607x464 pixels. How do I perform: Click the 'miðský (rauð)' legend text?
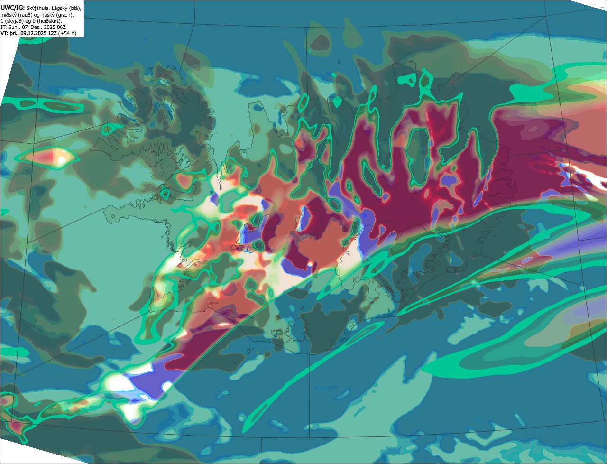[x=17, y=15]
